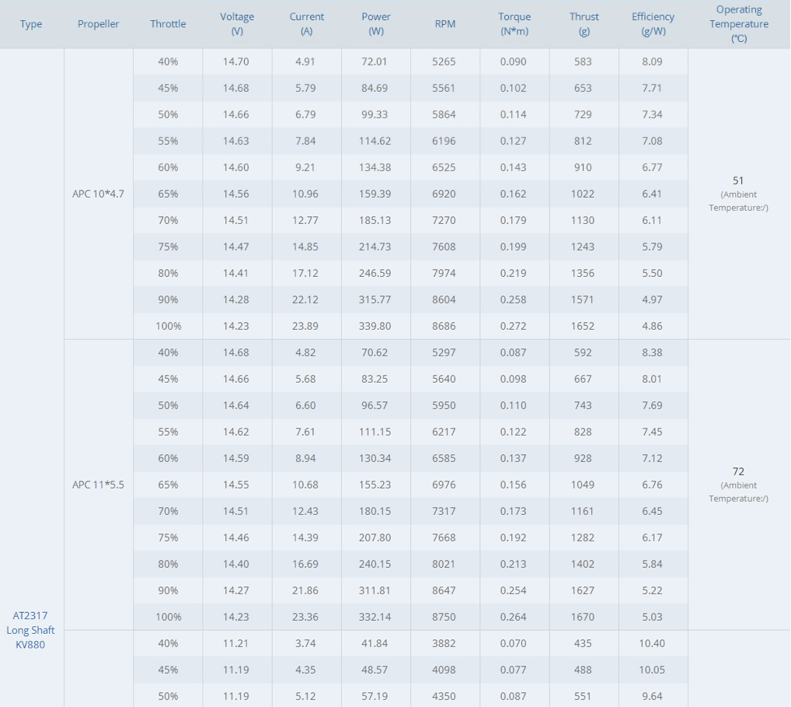Click the torque value 0.143
The width and height of the screenshot is (791, 707).
click(513, 167)
